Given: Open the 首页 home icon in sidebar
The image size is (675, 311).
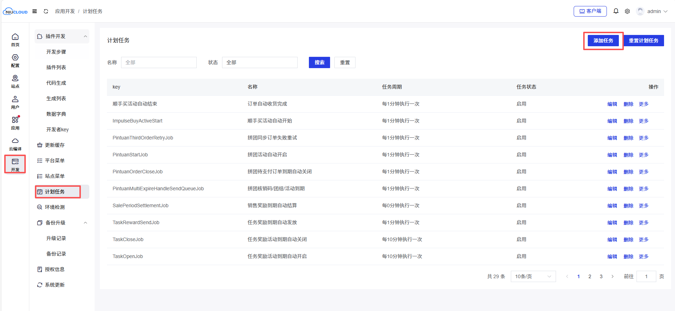Looking at the screenshot, I should point(15,40).
